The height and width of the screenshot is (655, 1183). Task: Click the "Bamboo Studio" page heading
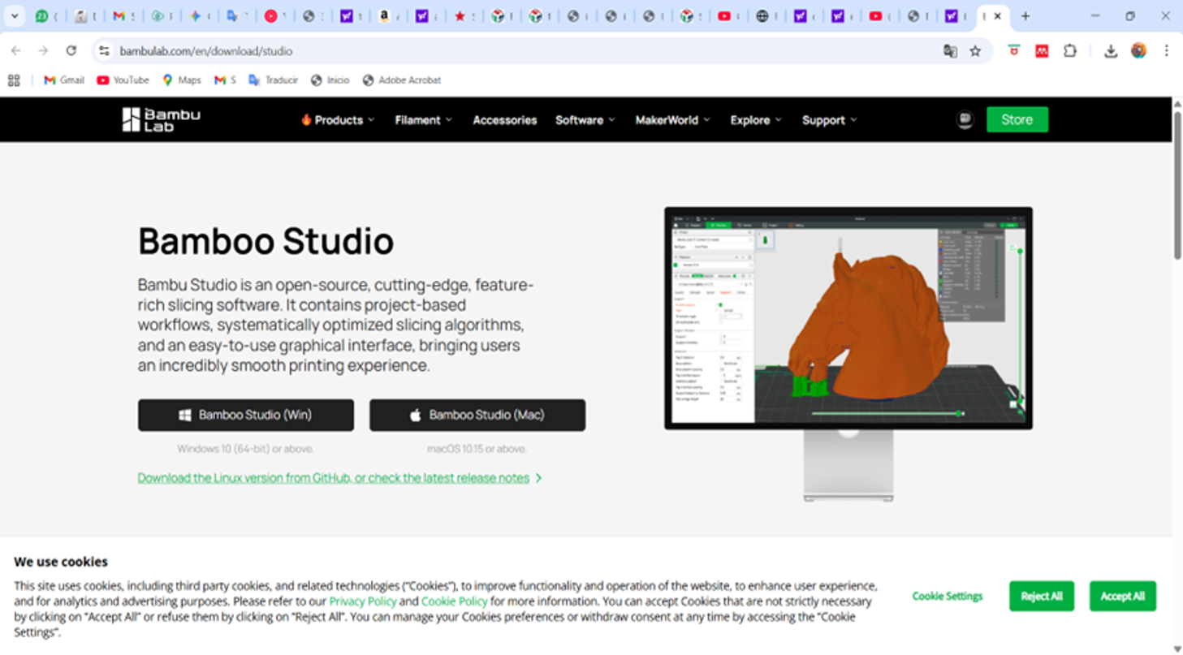266,242
